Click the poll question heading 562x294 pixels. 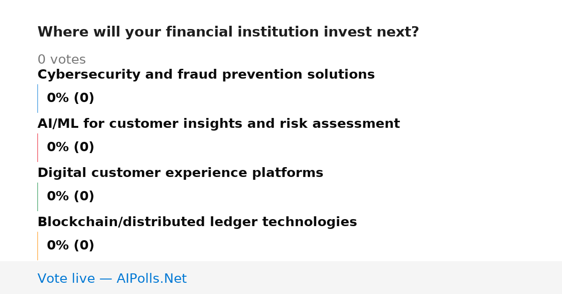(x=228, y=32)
